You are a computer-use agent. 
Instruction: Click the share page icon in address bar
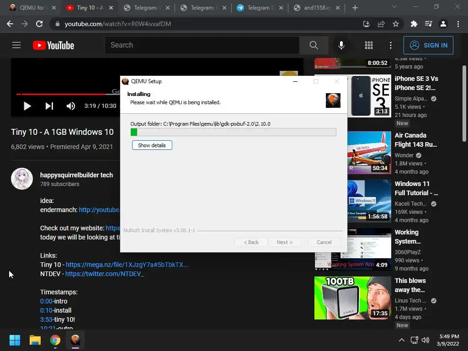click(x=381, y=24)
